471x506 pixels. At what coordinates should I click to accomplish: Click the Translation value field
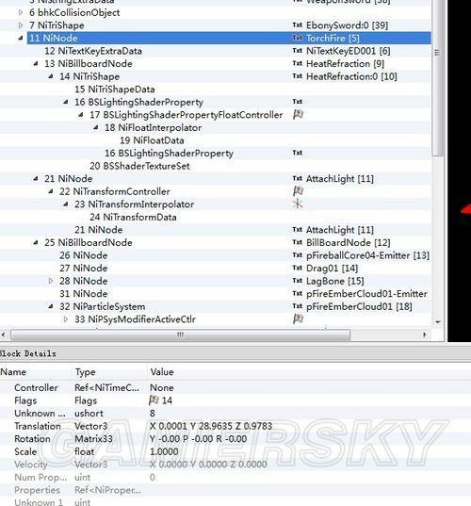211,426
